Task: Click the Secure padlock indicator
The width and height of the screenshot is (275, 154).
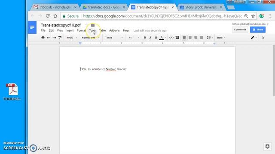Action: coord(70,16)
